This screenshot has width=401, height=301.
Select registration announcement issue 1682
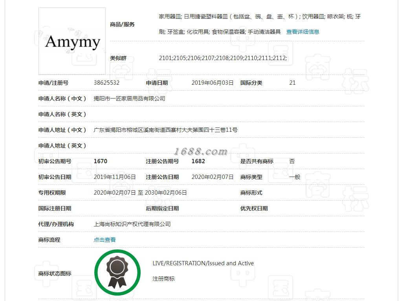pos(198,161)
